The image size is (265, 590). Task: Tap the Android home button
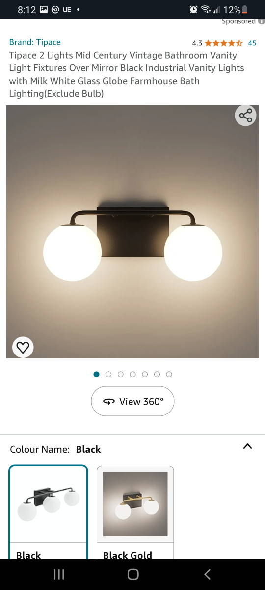pyautogui.click(x=132, y=574)
